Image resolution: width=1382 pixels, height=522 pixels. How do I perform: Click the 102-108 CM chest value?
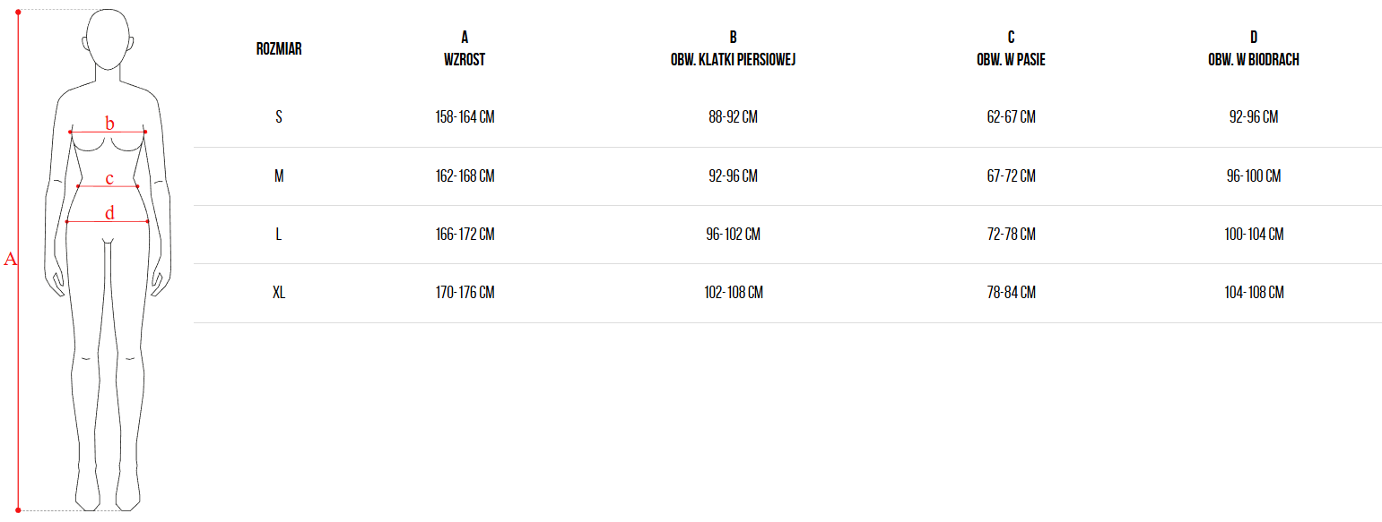pos(733,293)
